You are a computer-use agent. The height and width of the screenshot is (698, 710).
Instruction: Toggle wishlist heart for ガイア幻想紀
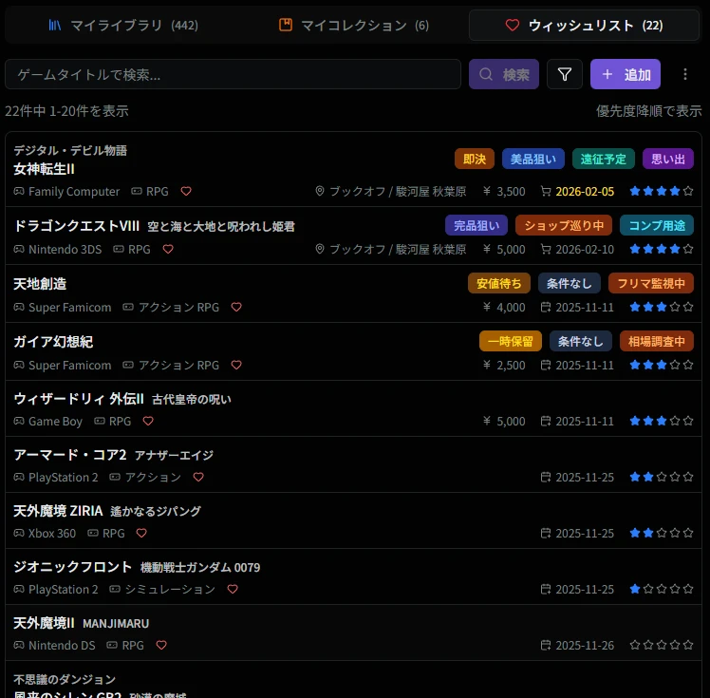pos(236,365)
